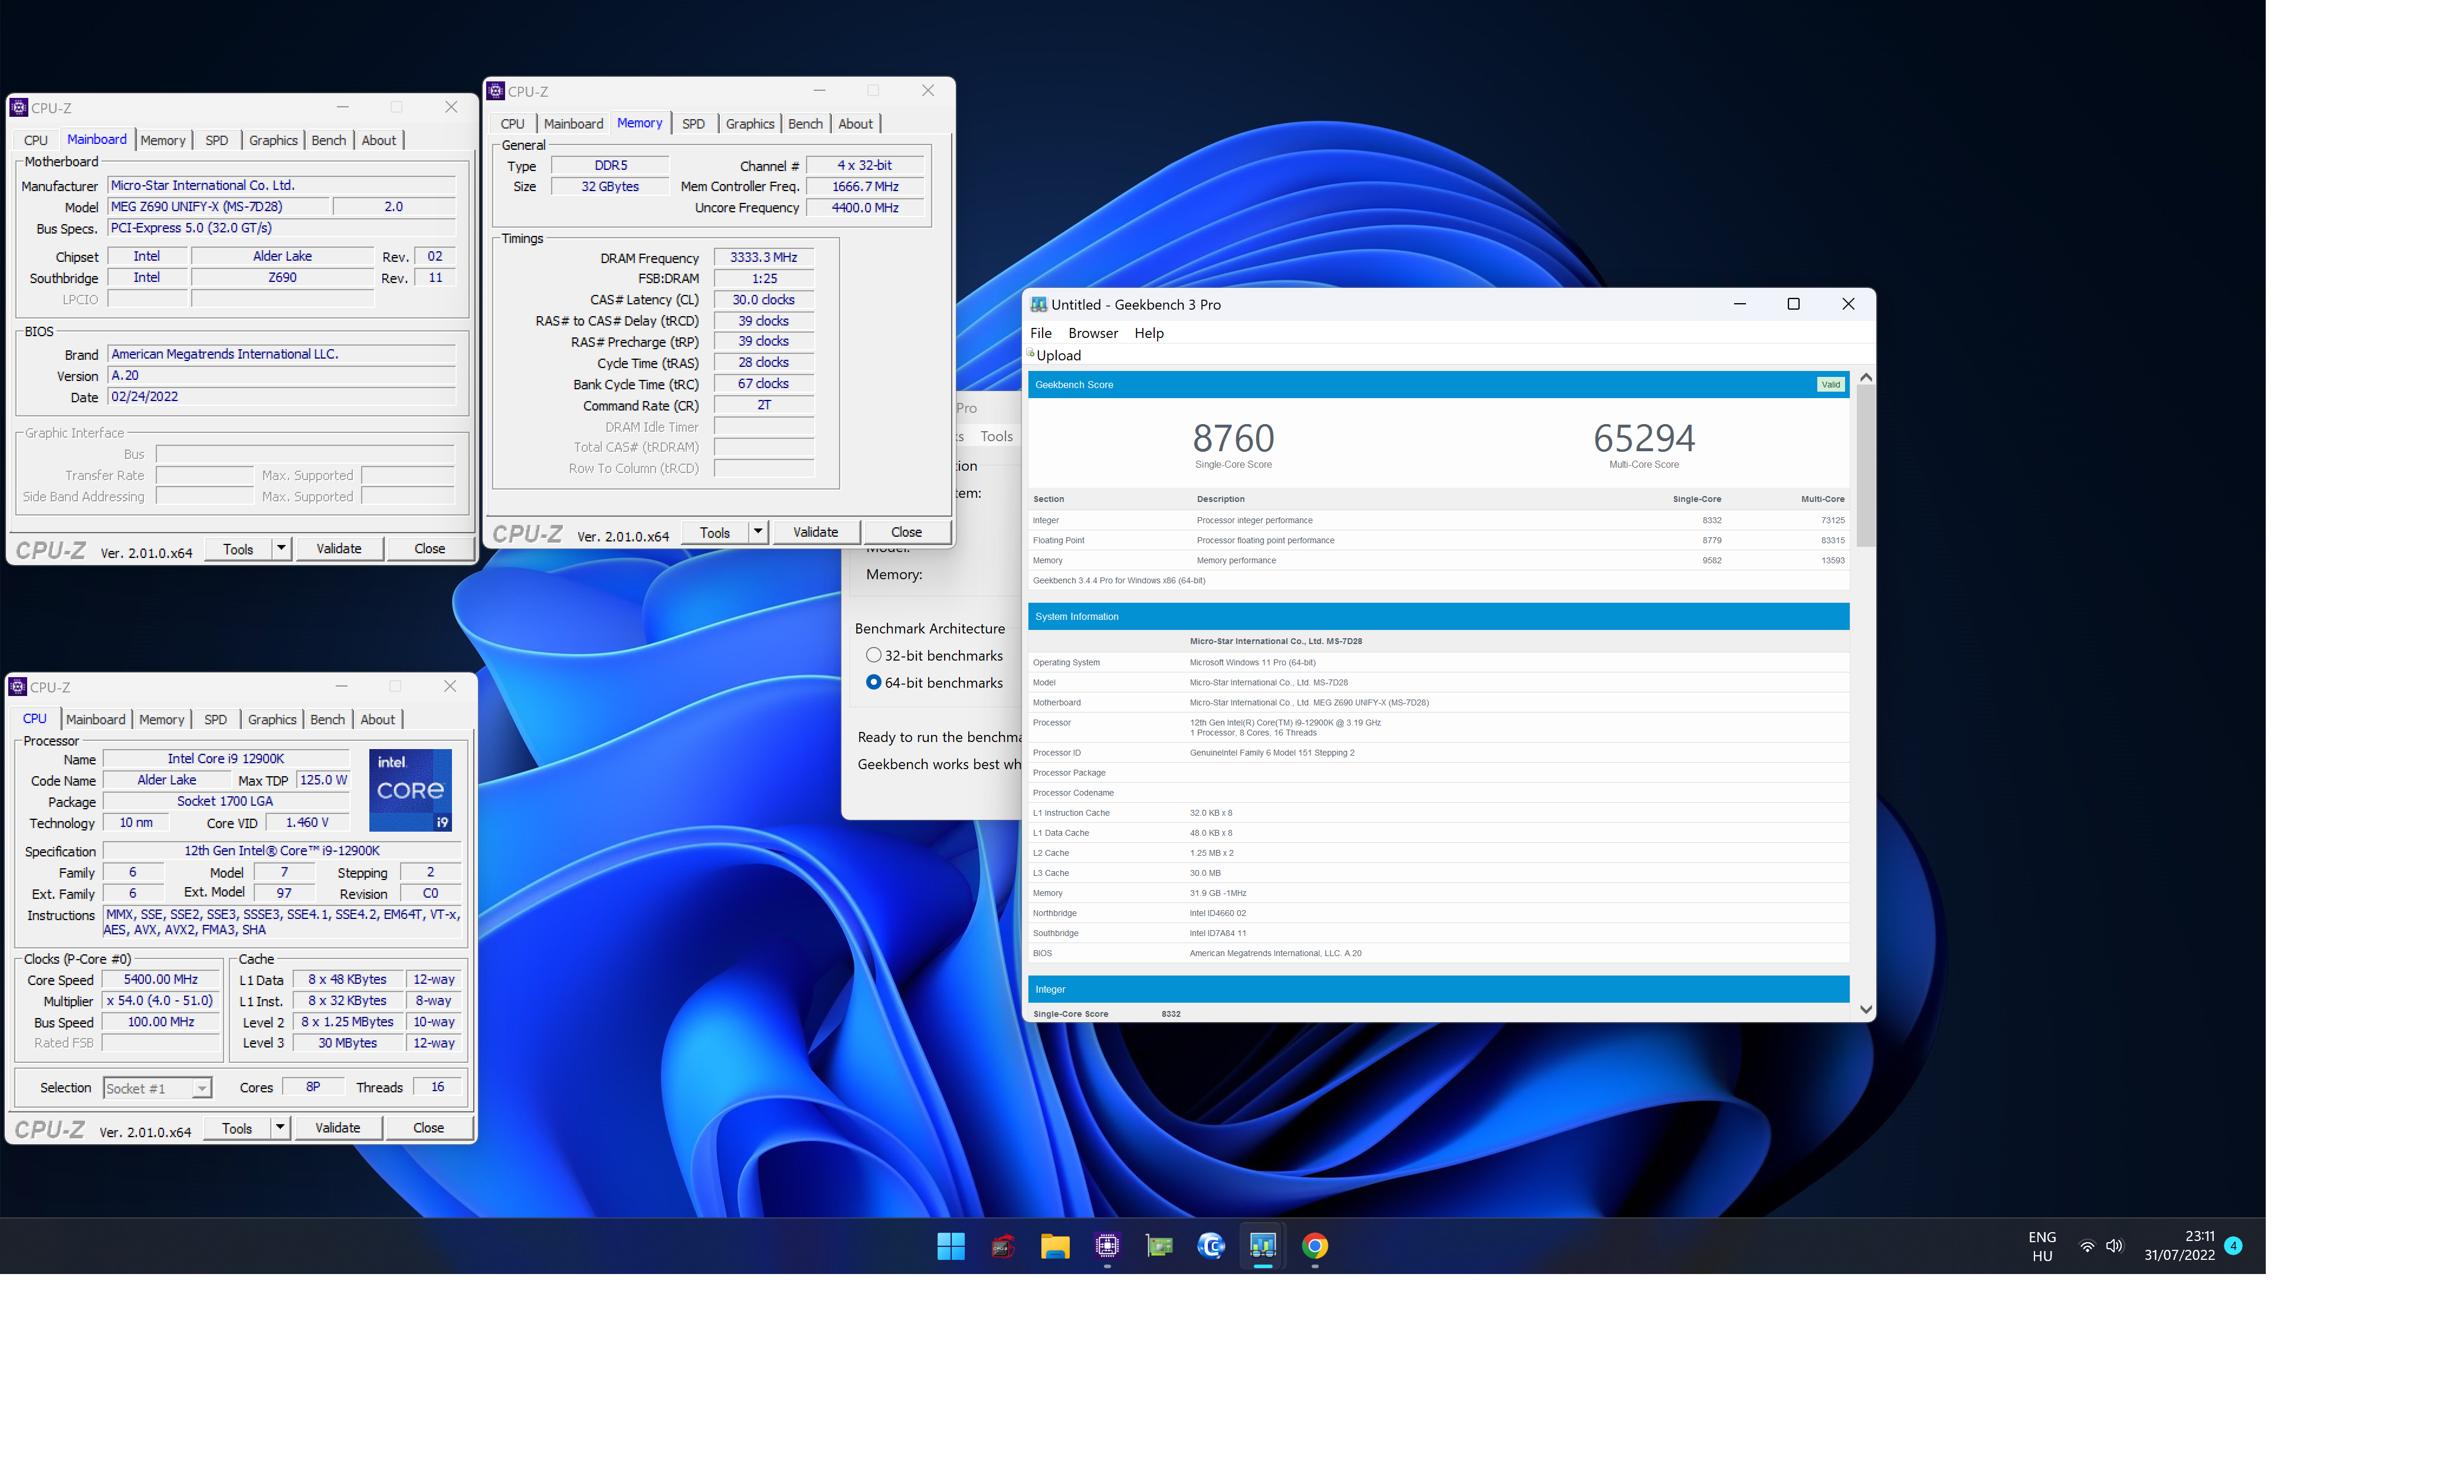Click the Geekbench taskbar icon
The height and width of the screenshot is (1484, 2464).
(x=1263, y=1246)
